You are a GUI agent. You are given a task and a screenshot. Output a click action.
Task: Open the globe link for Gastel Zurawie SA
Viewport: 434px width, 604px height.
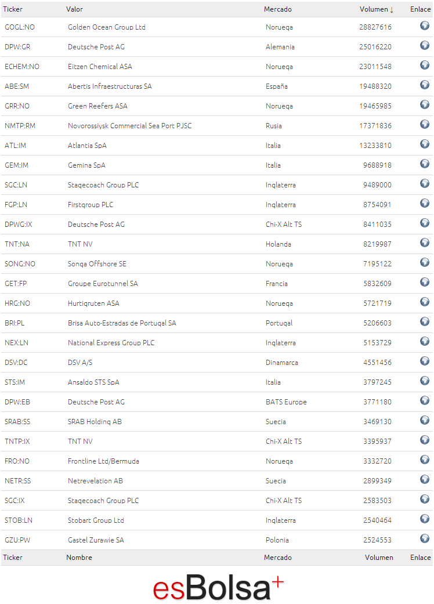pos(424,538)
